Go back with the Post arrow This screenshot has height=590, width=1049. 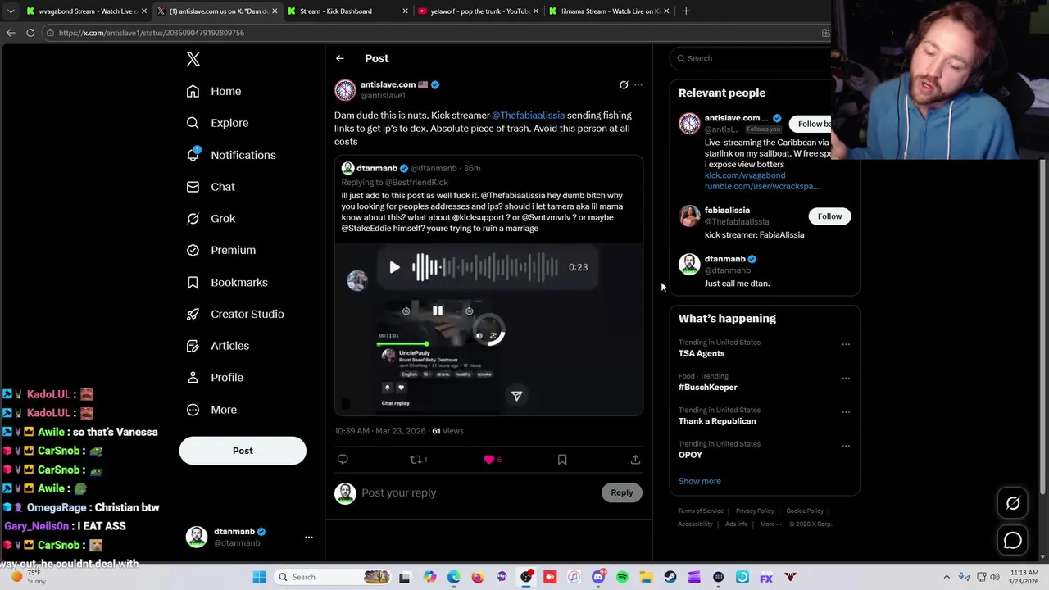(x=340, y=58)
